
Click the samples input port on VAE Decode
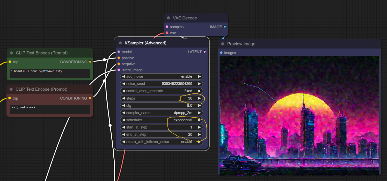pos(167,27)
